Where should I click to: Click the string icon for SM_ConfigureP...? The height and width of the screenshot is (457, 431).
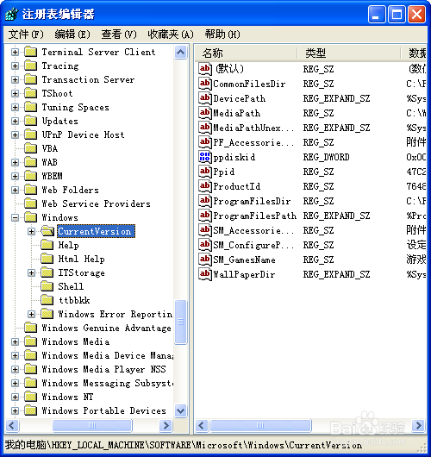[205, 245]
